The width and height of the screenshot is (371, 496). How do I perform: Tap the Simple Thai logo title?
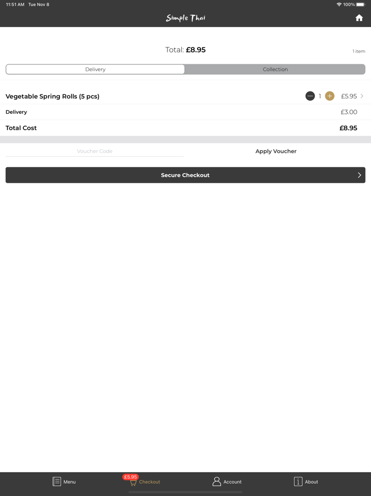[185, 18]
